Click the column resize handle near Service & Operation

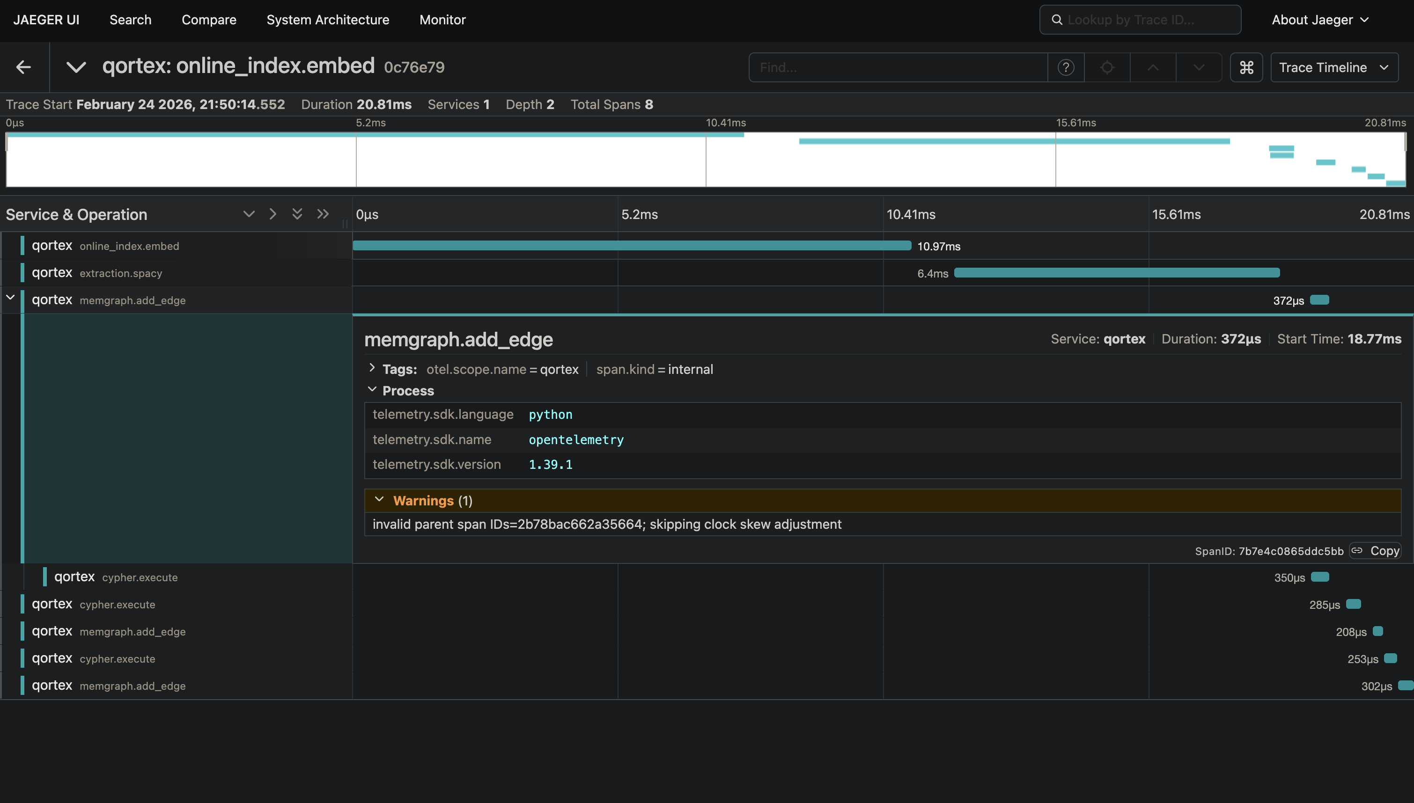pyautogui.click(x=345, y=223)
